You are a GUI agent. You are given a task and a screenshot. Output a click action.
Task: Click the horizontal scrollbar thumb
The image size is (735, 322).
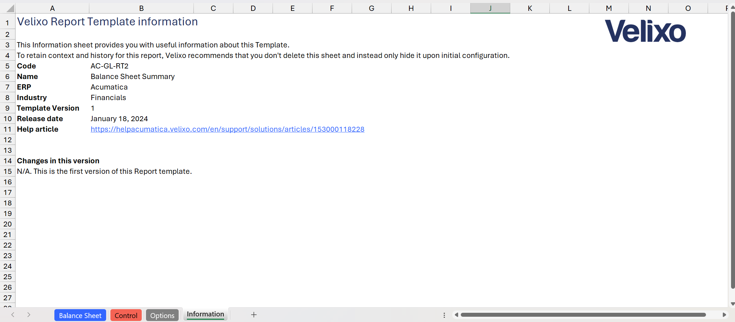(583, 315)
